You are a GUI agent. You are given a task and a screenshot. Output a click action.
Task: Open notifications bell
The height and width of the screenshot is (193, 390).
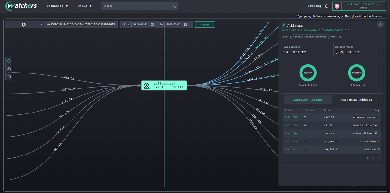click(327, 6)
